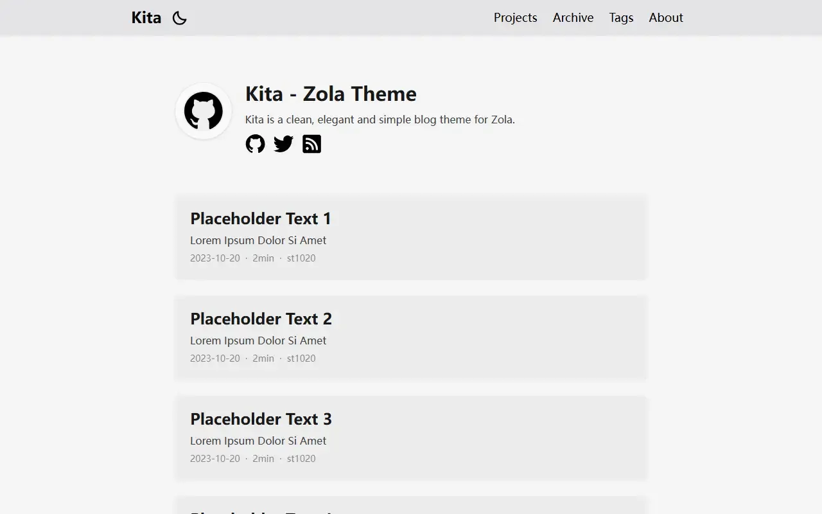This screenshot has width=822, height=514.
Task: Open the RSS feed icon
Action: tap(311, 144)
